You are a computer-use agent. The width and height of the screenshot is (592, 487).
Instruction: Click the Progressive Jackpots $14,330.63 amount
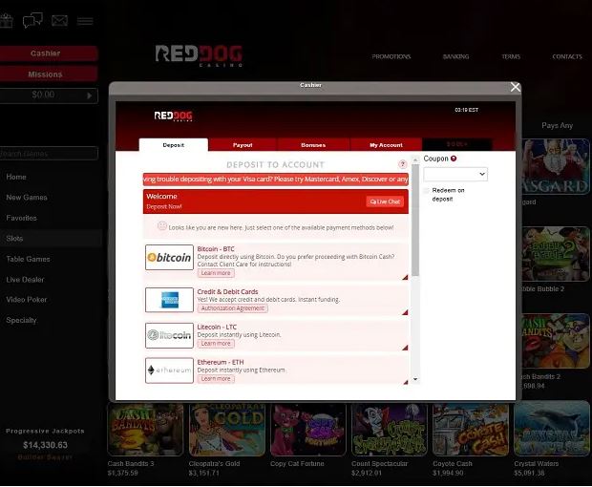click(x=45, y=445)
